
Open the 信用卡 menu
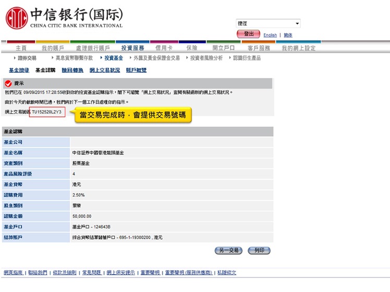click(x=164, y=48)
